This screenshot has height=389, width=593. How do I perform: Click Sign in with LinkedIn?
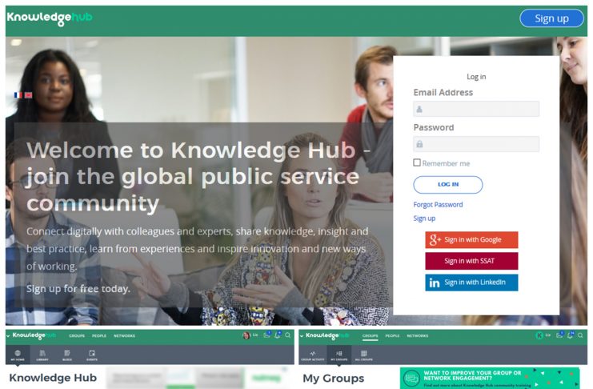(x=471, y=283)
